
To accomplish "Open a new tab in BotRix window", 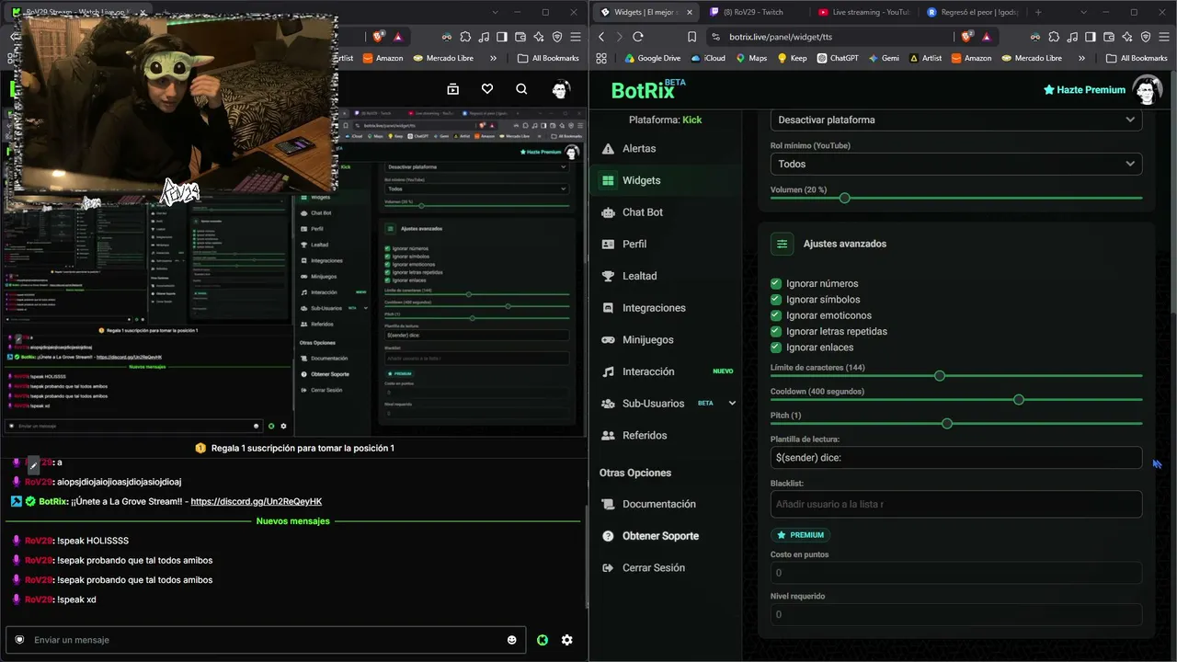I will pos(1038,12).
